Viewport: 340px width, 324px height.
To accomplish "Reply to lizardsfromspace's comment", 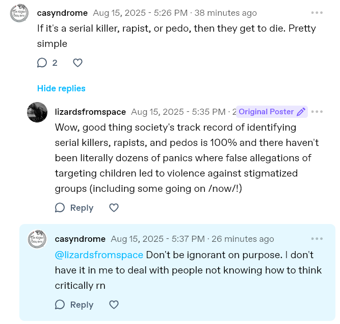I will tap(74, 208).
